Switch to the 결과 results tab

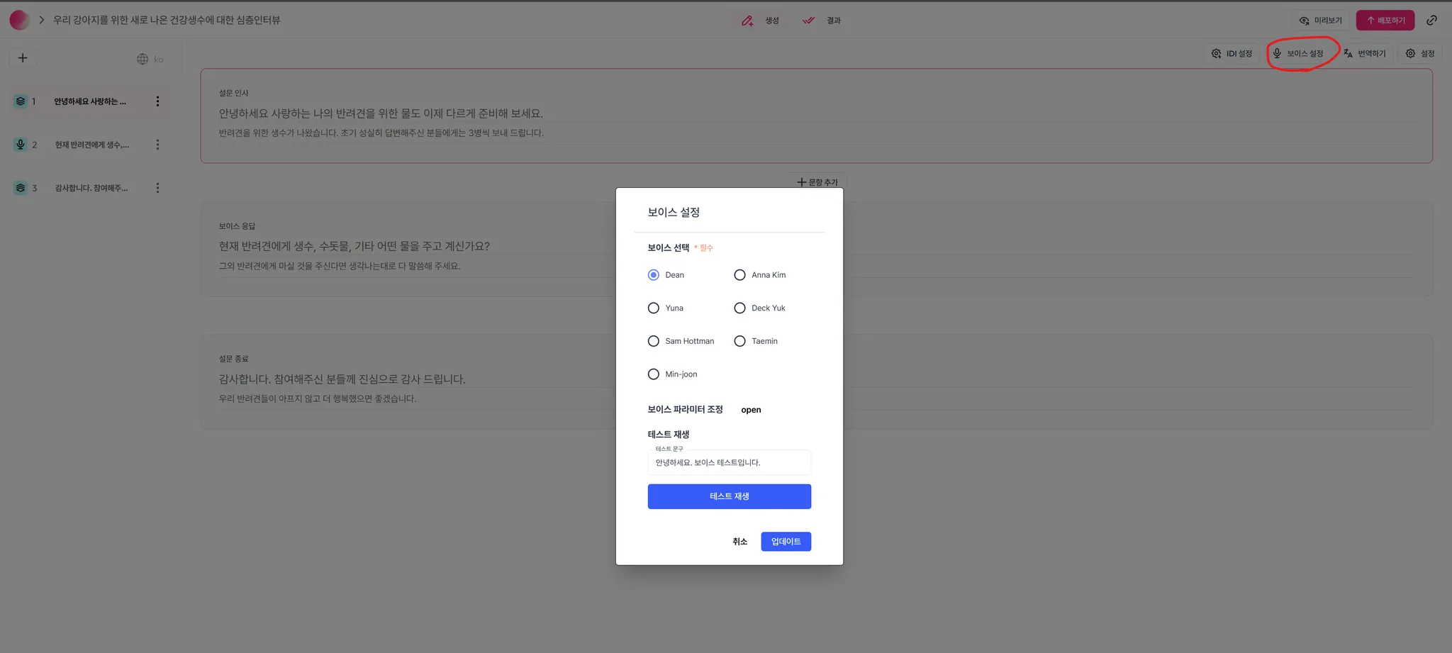click(x=822, y=21)
